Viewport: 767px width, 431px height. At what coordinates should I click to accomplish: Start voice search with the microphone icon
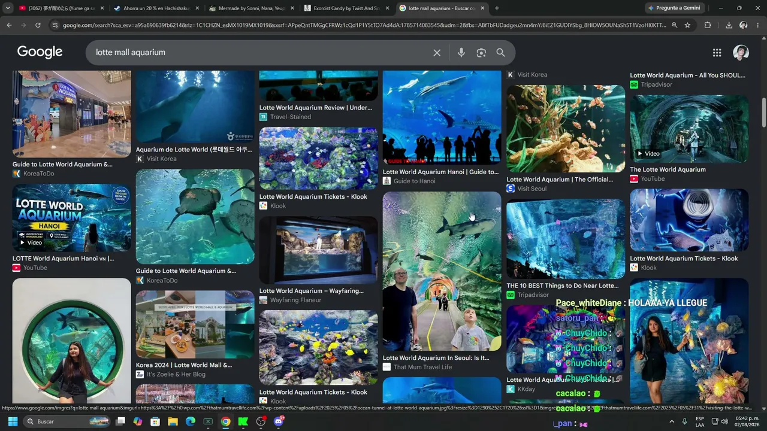[461, 53]
